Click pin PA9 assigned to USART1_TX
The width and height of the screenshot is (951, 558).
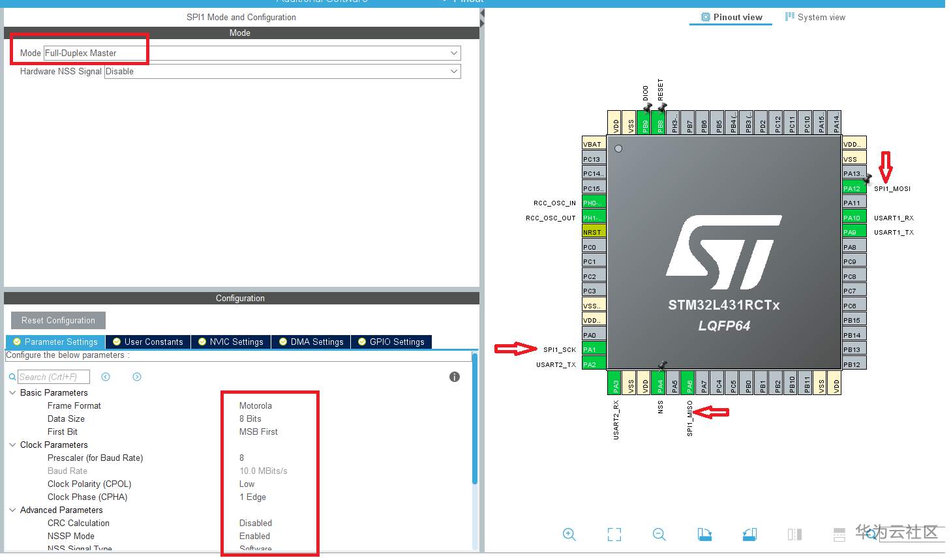tap(854, 232)
